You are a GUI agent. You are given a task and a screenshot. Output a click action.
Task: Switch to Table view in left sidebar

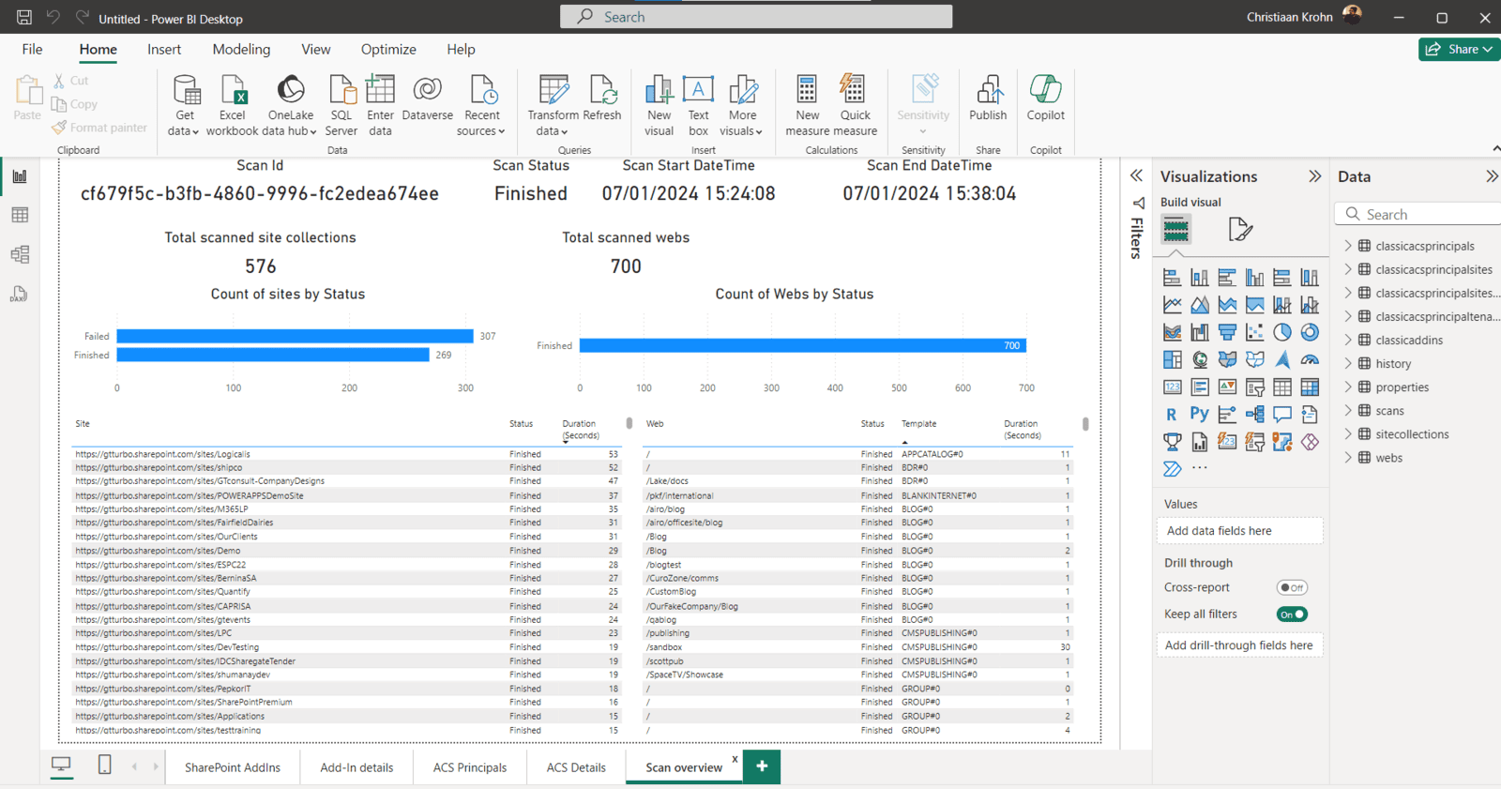(20, 215)
